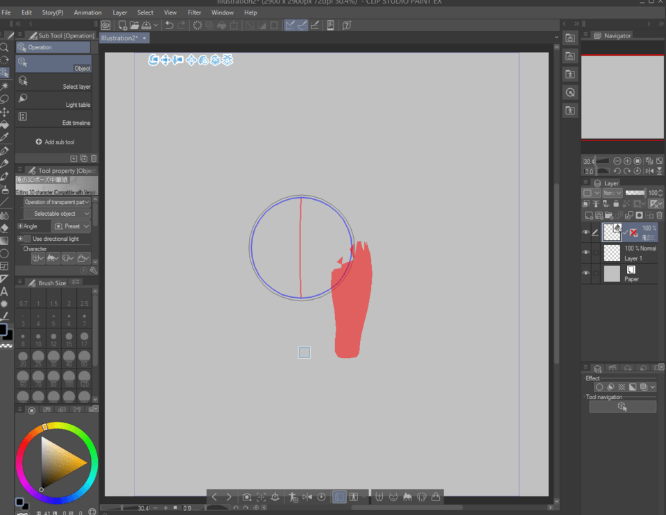Click zoom out icon in Navigator
The width and height of the screenshot is (666, 515).
617,161
